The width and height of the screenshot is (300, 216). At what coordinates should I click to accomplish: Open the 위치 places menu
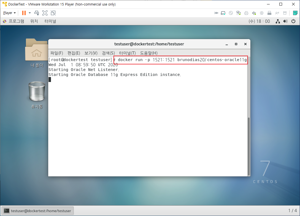[34, 21]
